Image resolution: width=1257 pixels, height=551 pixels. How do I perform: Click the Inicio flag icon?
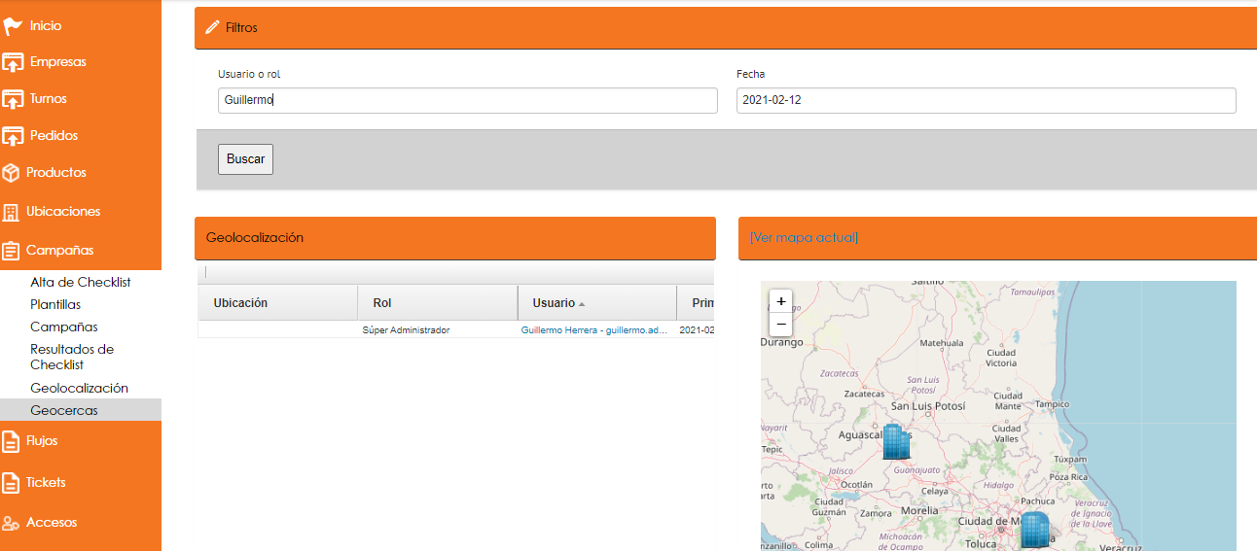(x=13, y=25)
